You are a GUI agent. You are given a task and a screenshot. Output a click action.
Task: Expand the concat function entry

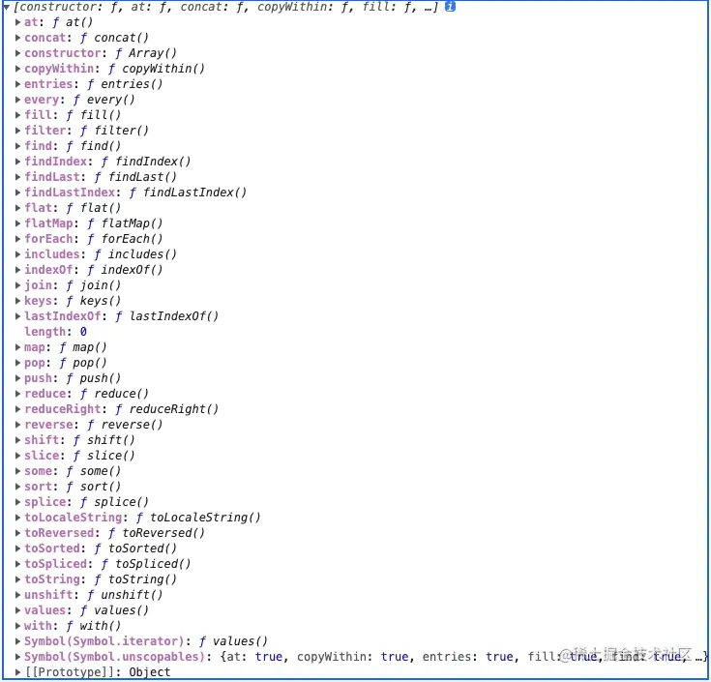17,38
